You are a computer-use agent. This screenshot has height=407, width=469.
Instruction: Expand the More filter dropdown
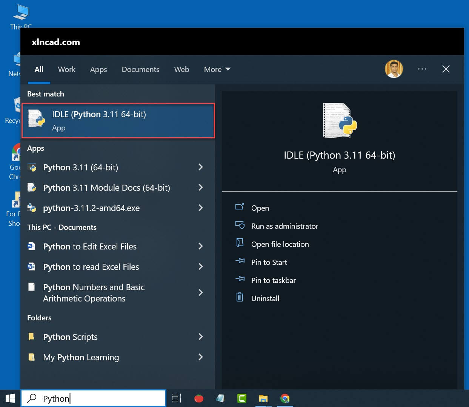tap(217, 69)
